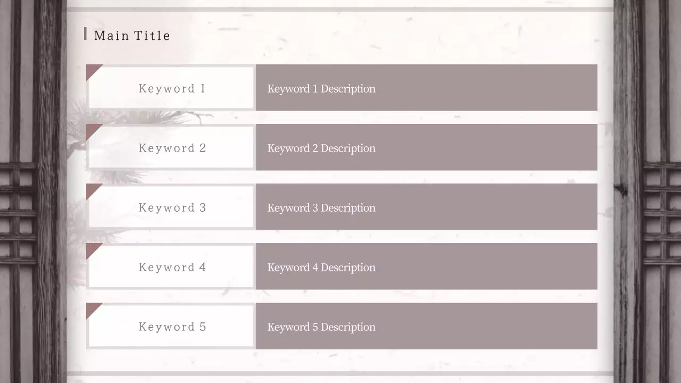Click the Keyword 3 Description bar
Viewport: 681px width, 383px height.
(426, 207)
